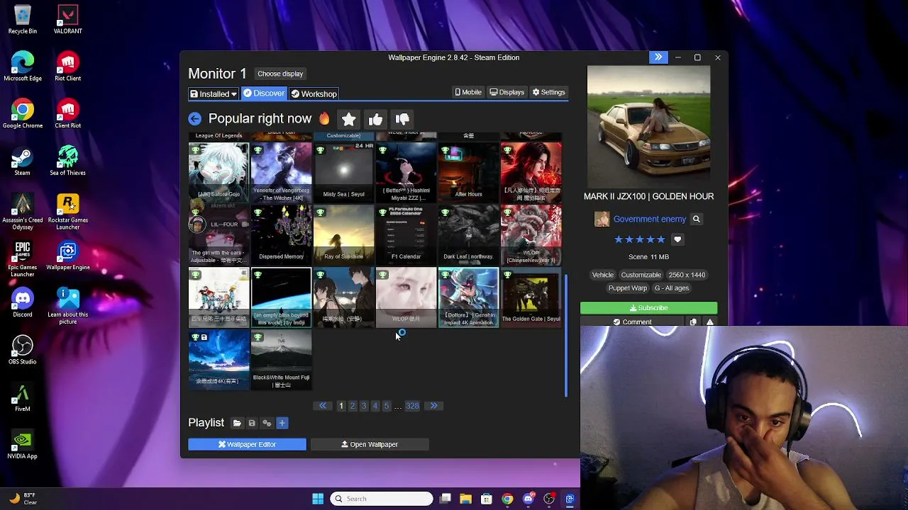The image size is (908, 510).
Task: Select Black&White Mount Fuji wallpaper
Action: click(281, 360)
